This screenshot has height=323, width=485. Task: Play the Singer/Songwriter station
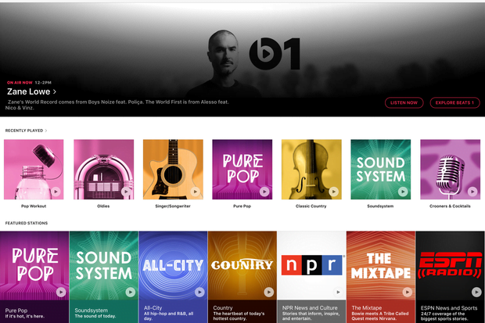click(195, 192)
